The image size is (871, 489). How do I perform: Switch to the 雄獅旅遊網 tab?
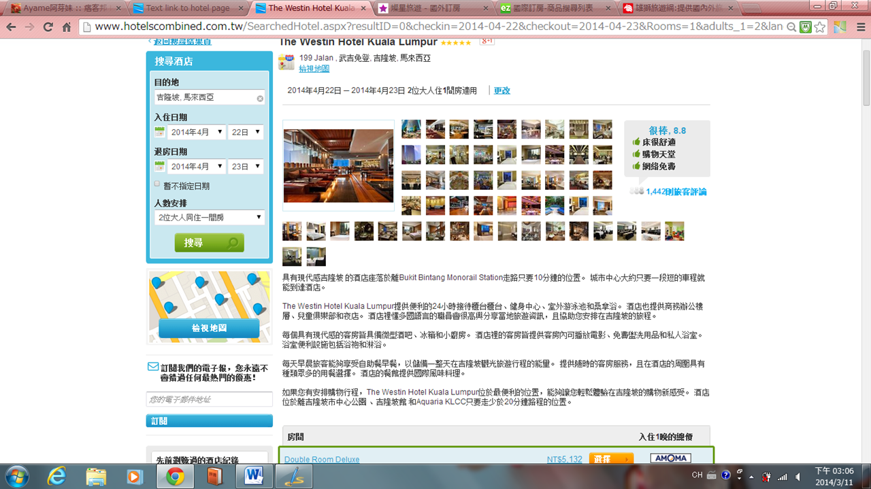tap(677, 8)
